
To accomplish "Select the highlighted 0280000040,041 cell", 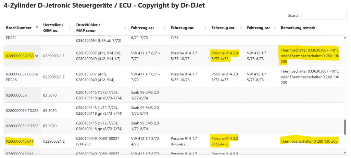I will (20, 141).
